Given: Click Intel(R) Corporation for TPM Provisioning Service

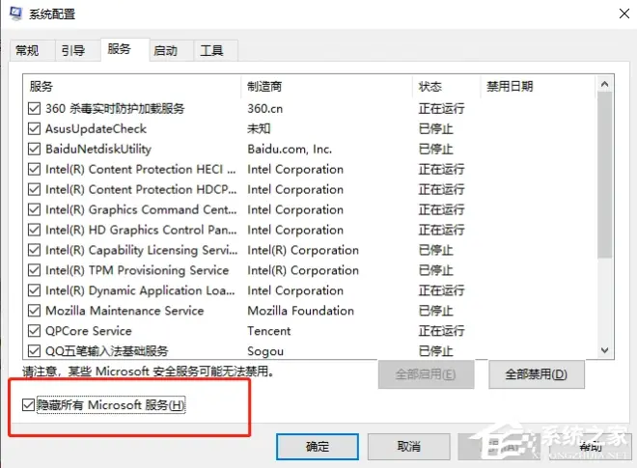Looking at the screenshot, I should (x=303, y=270).
